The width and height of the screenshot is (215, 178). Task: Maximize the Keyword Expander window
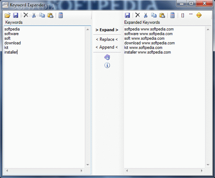point(191,3)
